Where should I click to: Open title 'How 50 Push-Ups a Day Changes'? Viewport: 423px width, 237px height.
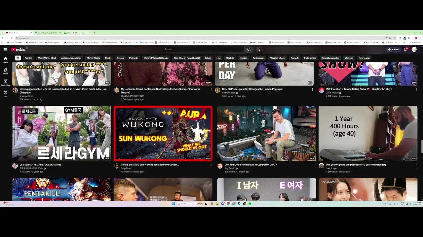pyautogui.click(x=252, y=89)
